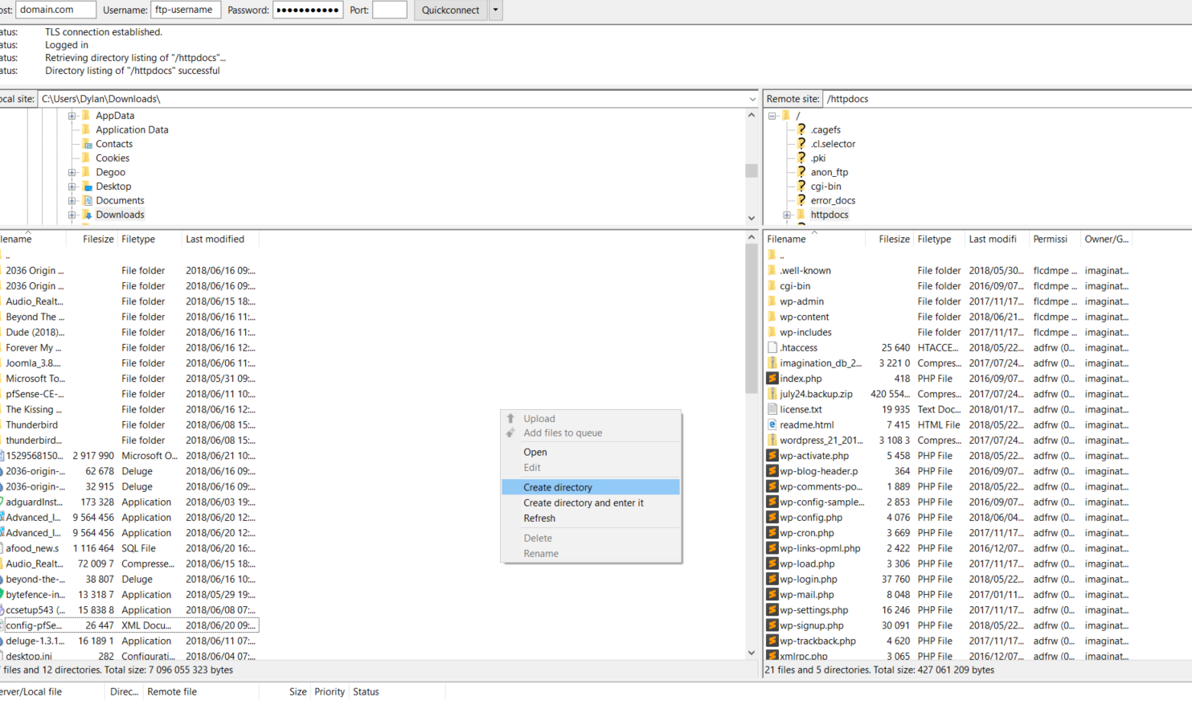The image size is (1192, 705).
Task: Select the Thunderbird folder in local list
Action: click(x=129, y=425)
